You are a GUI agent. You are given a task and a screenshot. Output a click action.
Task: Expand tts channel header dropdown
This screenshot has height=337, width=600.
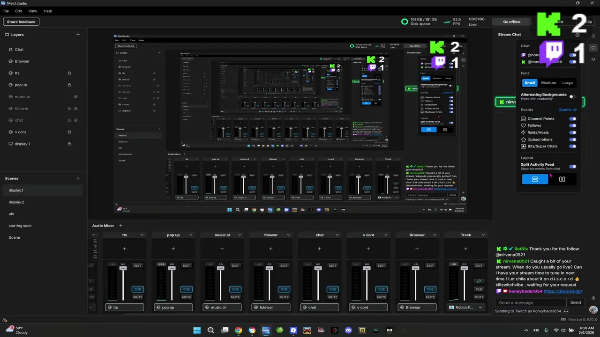[142, 235]
